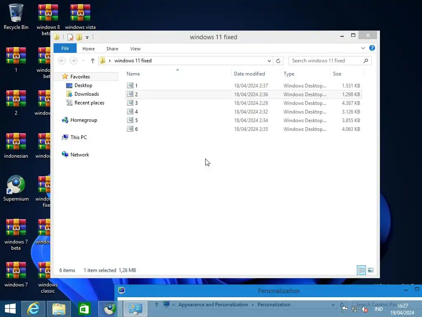Click the Properties quick access toolbar icon
Image resolution: width=422 pixels, height=317 pixels.
click(70, 37)
